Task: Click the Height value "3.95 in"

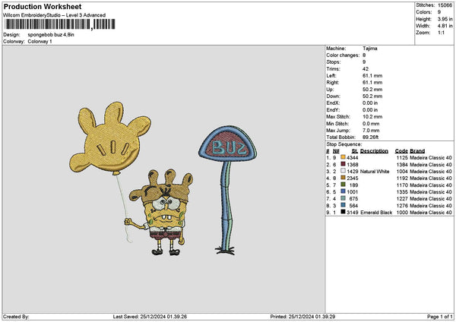Action: coord(445,19)
